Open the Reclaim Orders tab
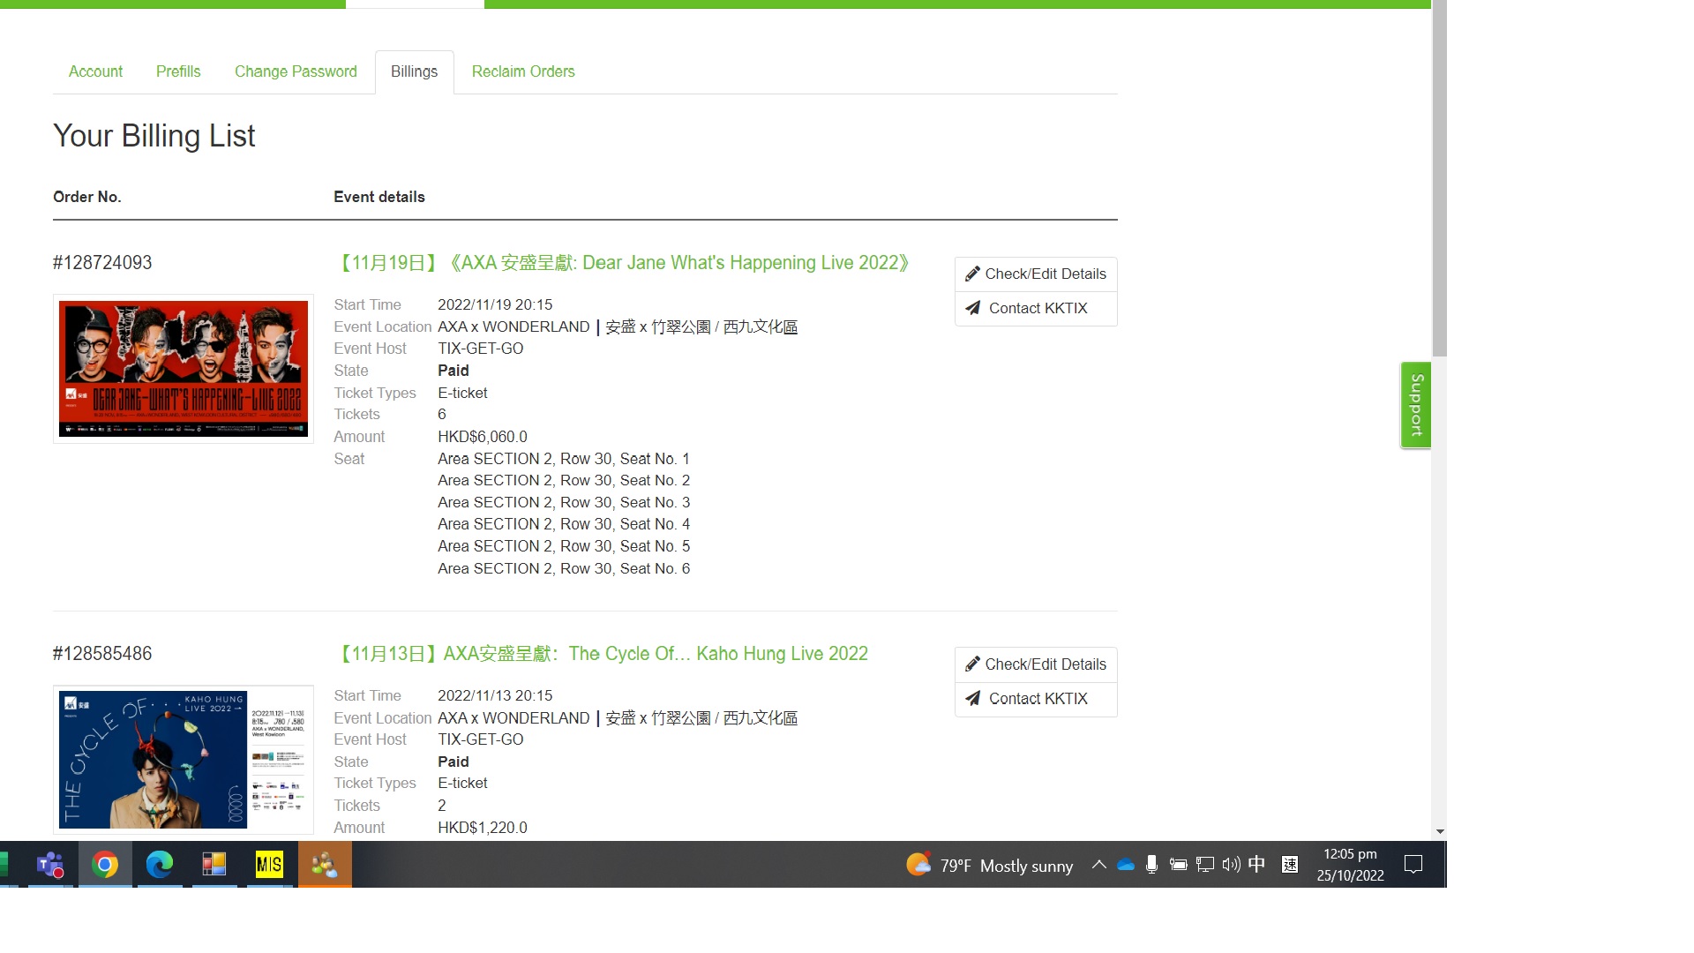Screen dimensions: 1694x953 point(523,71)
